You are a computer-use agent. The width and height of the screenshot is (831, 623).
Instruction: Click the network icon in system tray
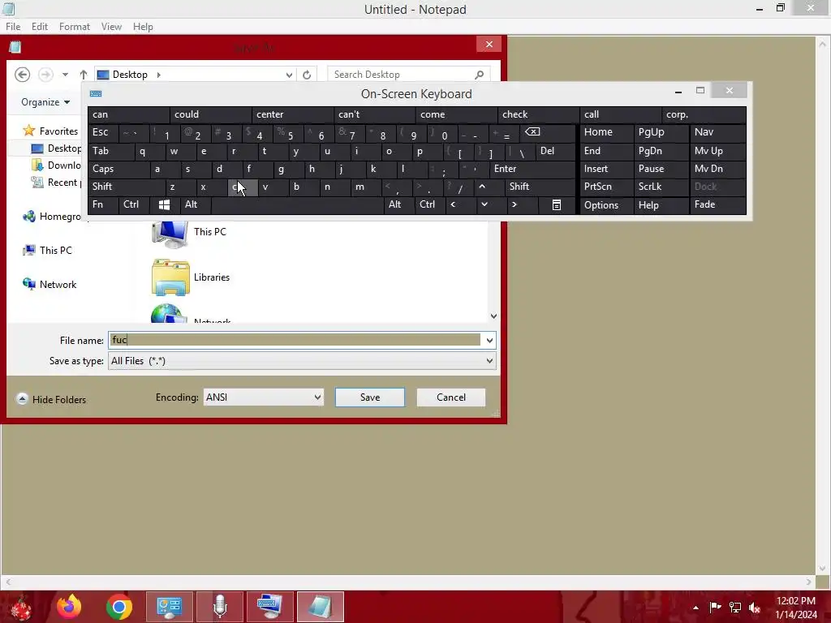[735, 608]
